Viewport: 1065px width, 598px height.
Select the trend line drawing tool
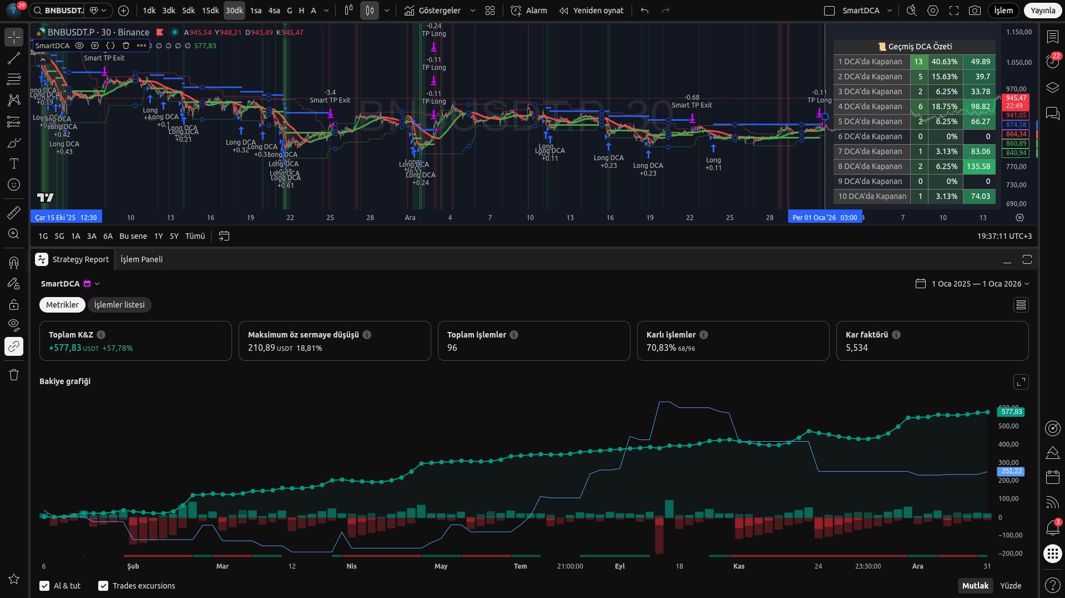(14, 58)
